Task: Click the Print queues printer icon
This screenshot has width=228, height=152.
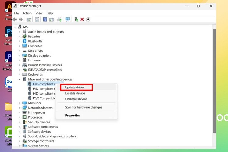Action: point(25,112)
